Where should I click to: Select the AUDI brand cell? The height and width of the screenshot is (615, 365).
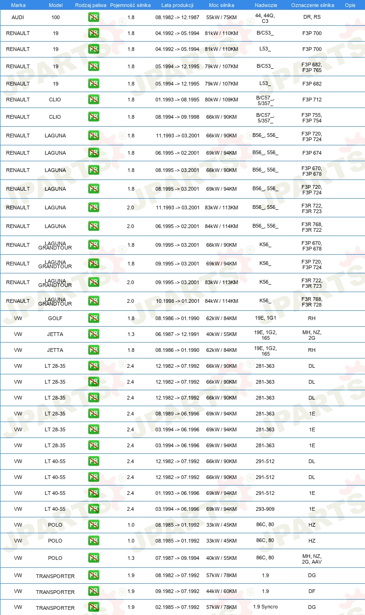click(x=18, y=17)
